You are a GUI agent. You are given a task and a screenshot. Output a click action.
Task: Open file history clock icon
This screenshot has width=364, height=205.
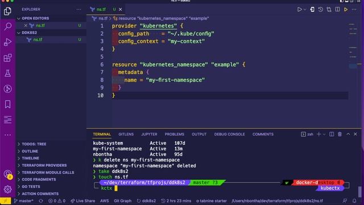pyautogui.click(x=321, y=10)
